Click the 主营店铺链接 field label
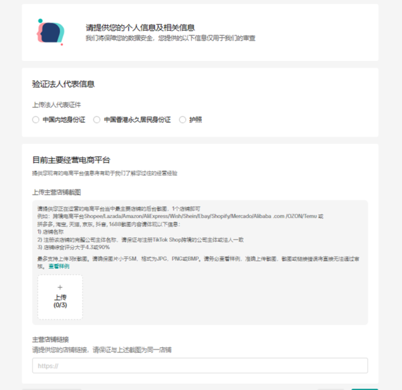This screenshot has height=390, width=402. [x=51, y=339]
